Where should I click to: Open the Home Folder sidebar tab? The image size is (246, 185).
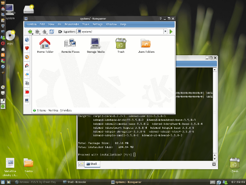point(27,66)
